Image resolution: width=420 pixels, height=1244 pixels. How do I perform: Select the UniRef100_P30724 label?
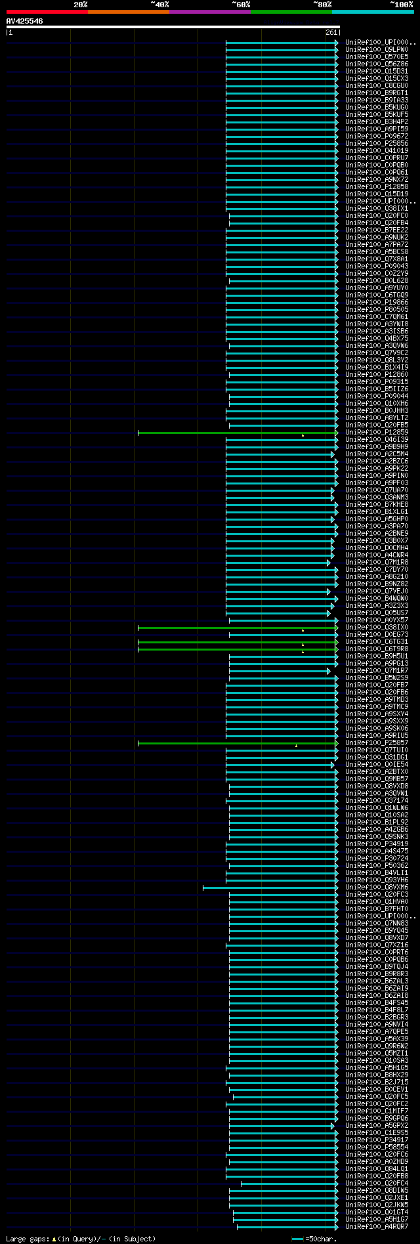[377, 859]
